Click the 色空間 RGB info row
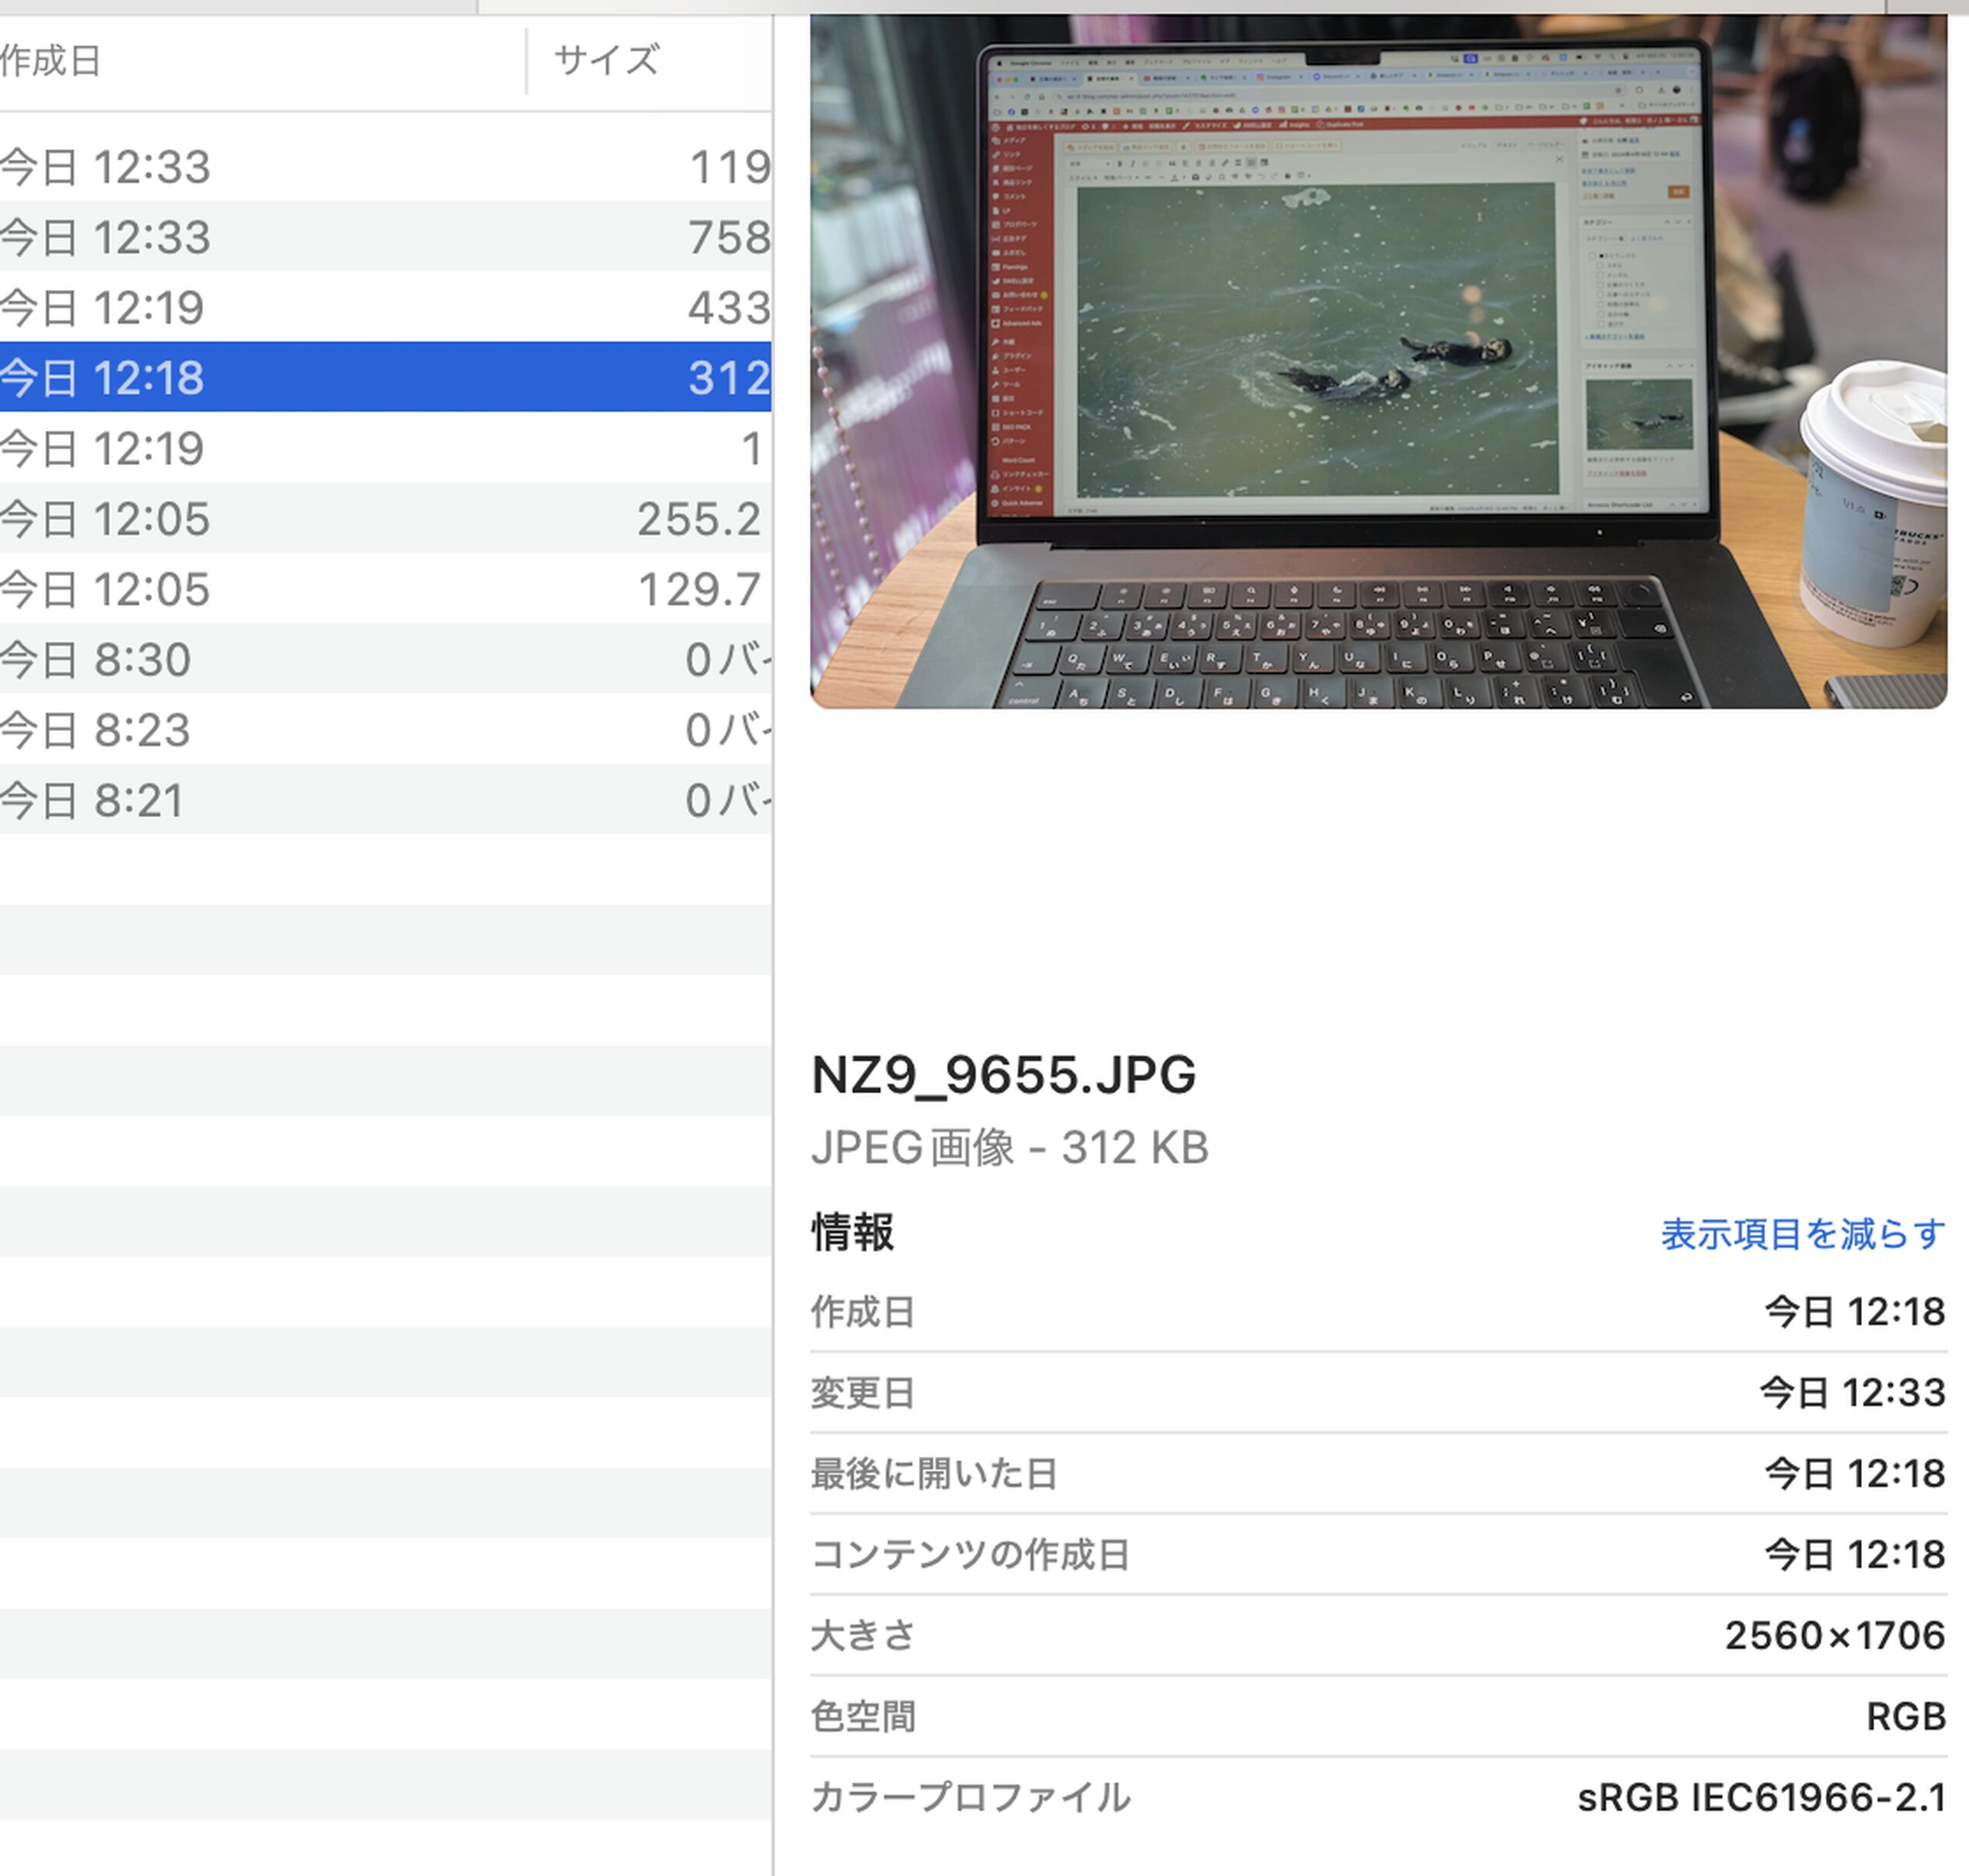 click(x=1378, y=1716)
